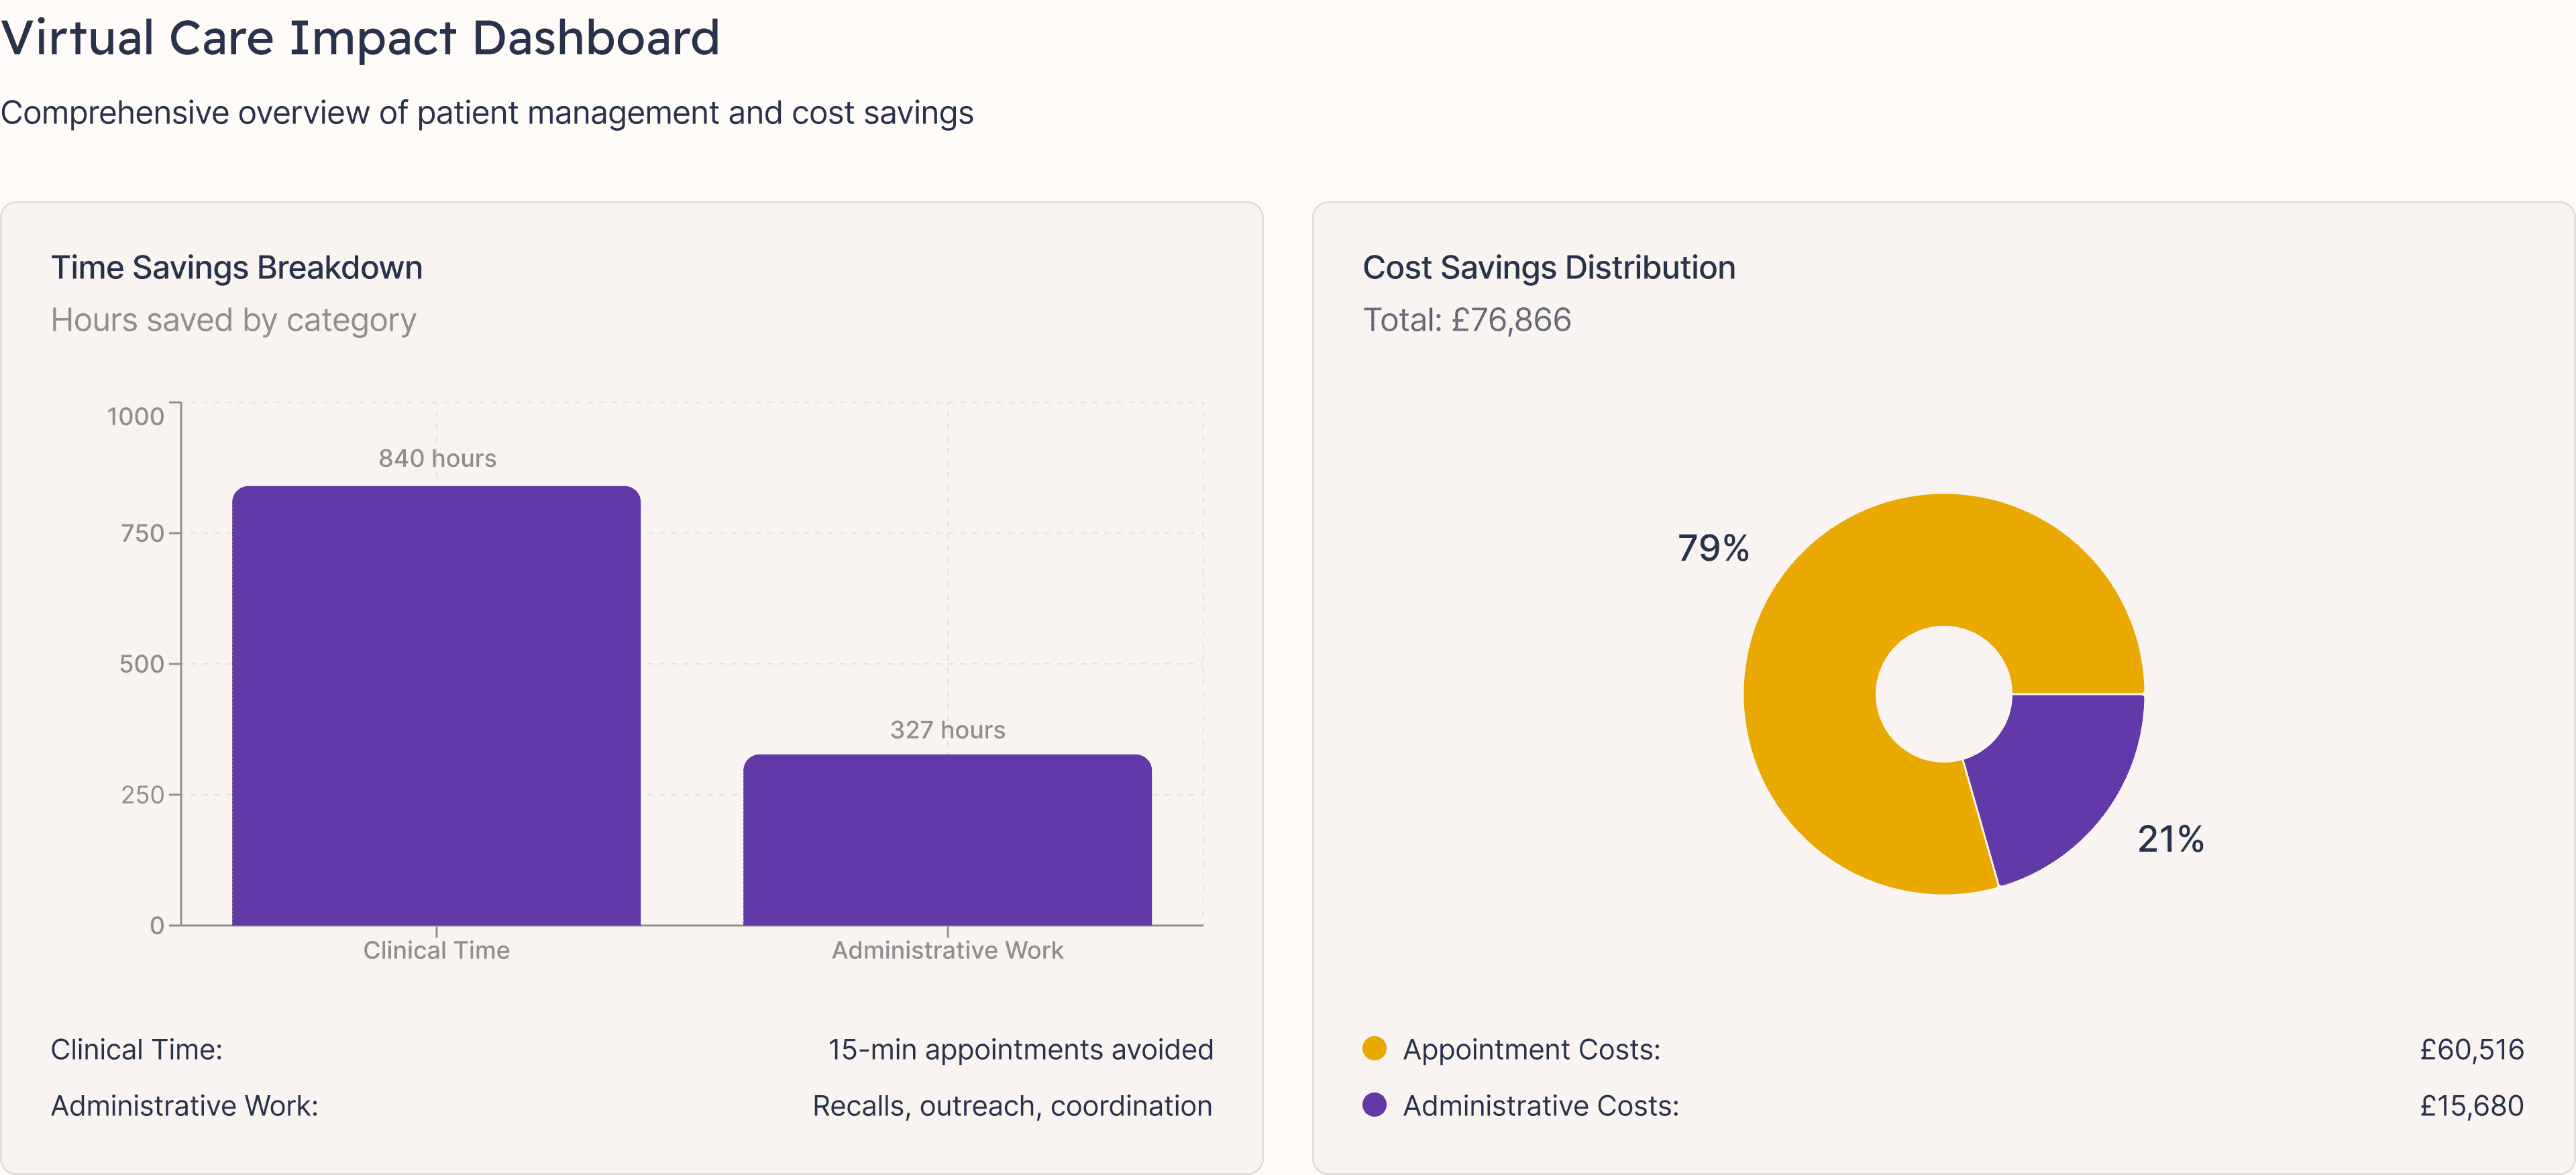Click the 15-min appointments avoided text
Image resolution: width=2576 pixels, height=1175 pixels.
coord(1020,1049)
